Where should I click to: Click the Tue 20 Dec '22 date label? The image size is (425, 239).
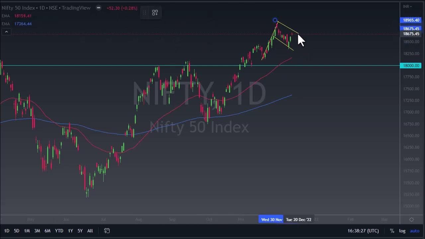pyautogui.click(x=298, y=219)
